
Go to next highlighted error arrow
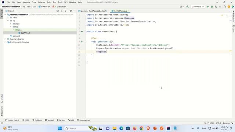[230, 15]
